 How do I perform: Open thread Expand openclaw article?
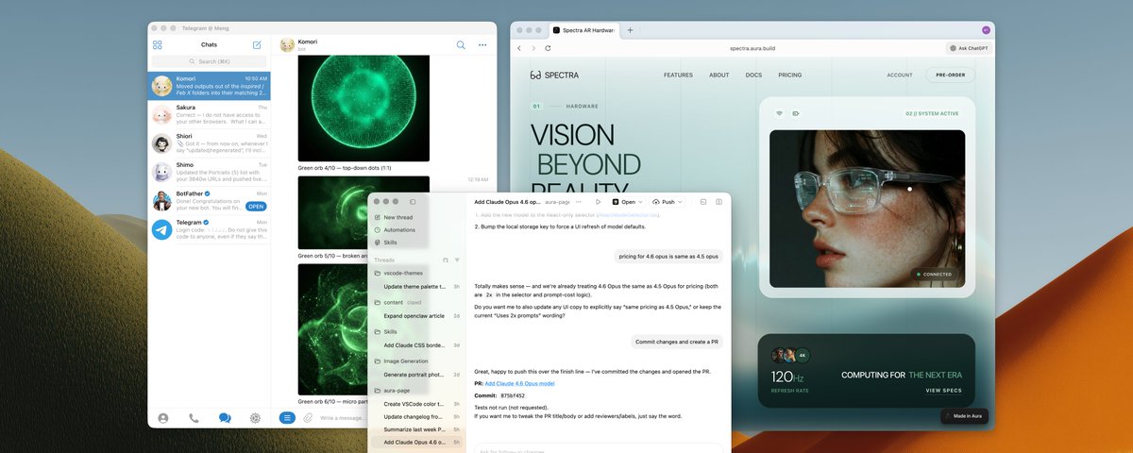(x=416, y=315)
